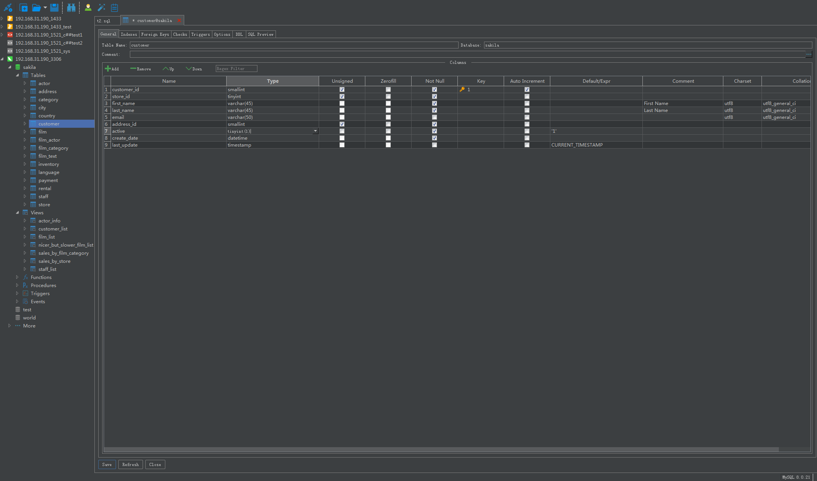Click the binoculars search icon

click(x=71, y=7)
